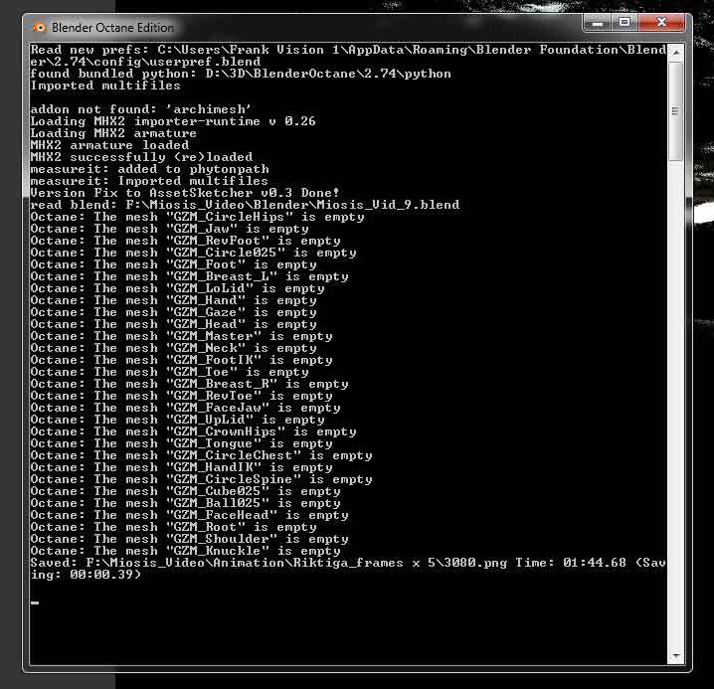Click the GZM_CircleChest is empty line
The width and height of the screenshot is (714, 689).
click(201, 455)
